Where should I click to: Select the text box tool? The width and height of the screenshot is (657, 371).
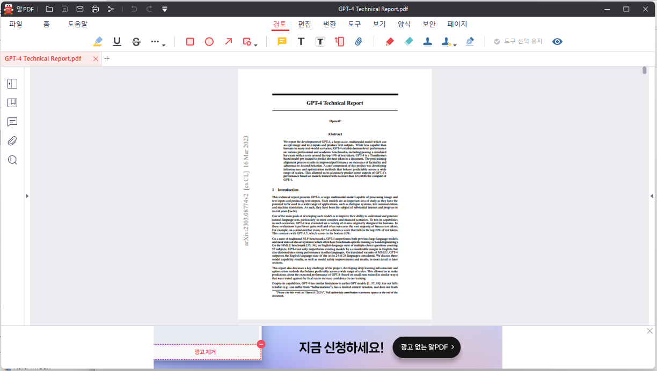pyautogui.click(x=320, y=41)
